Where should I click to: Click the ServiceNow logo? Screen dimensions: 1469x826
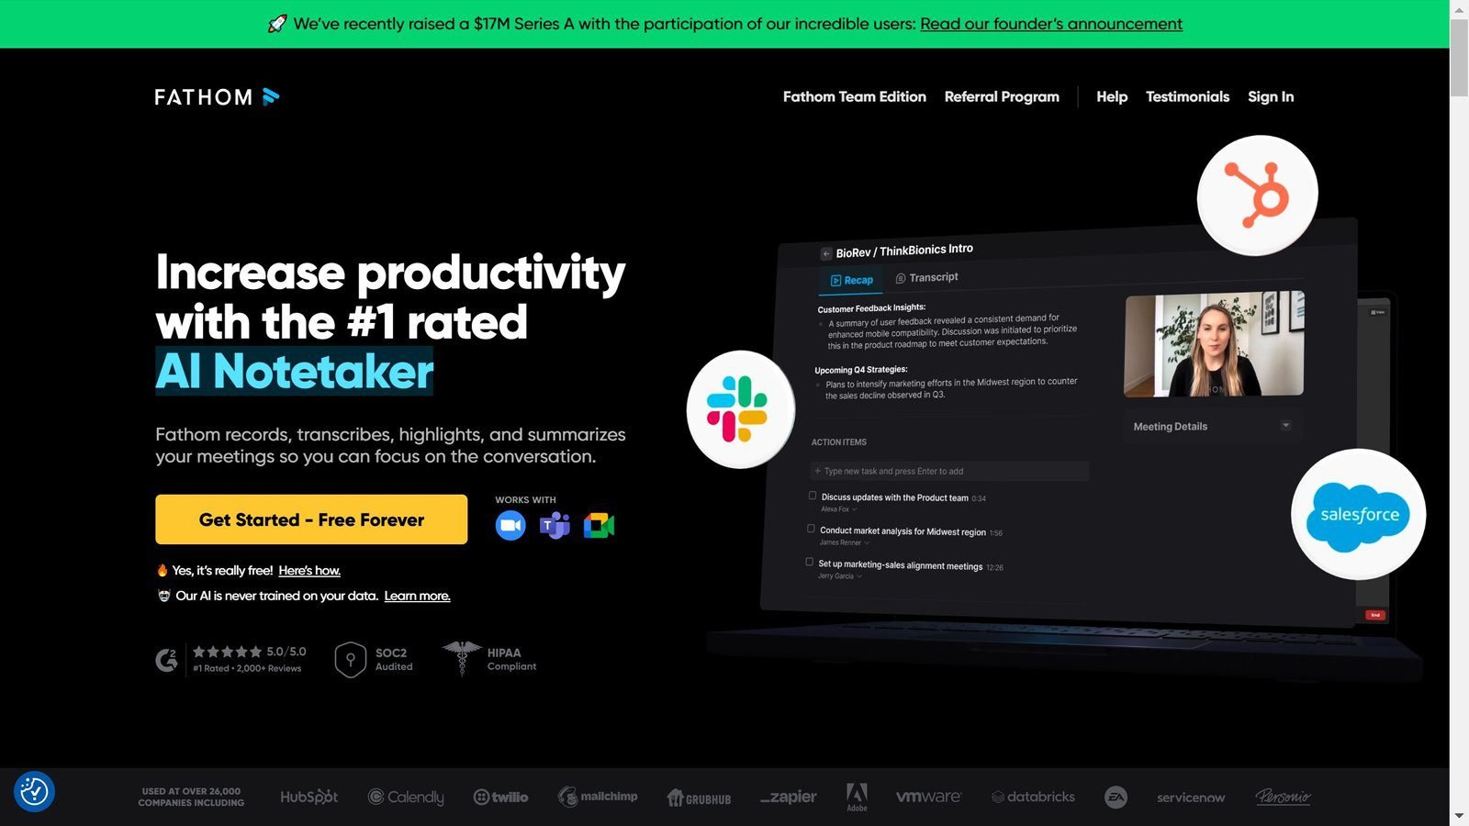1191,798
